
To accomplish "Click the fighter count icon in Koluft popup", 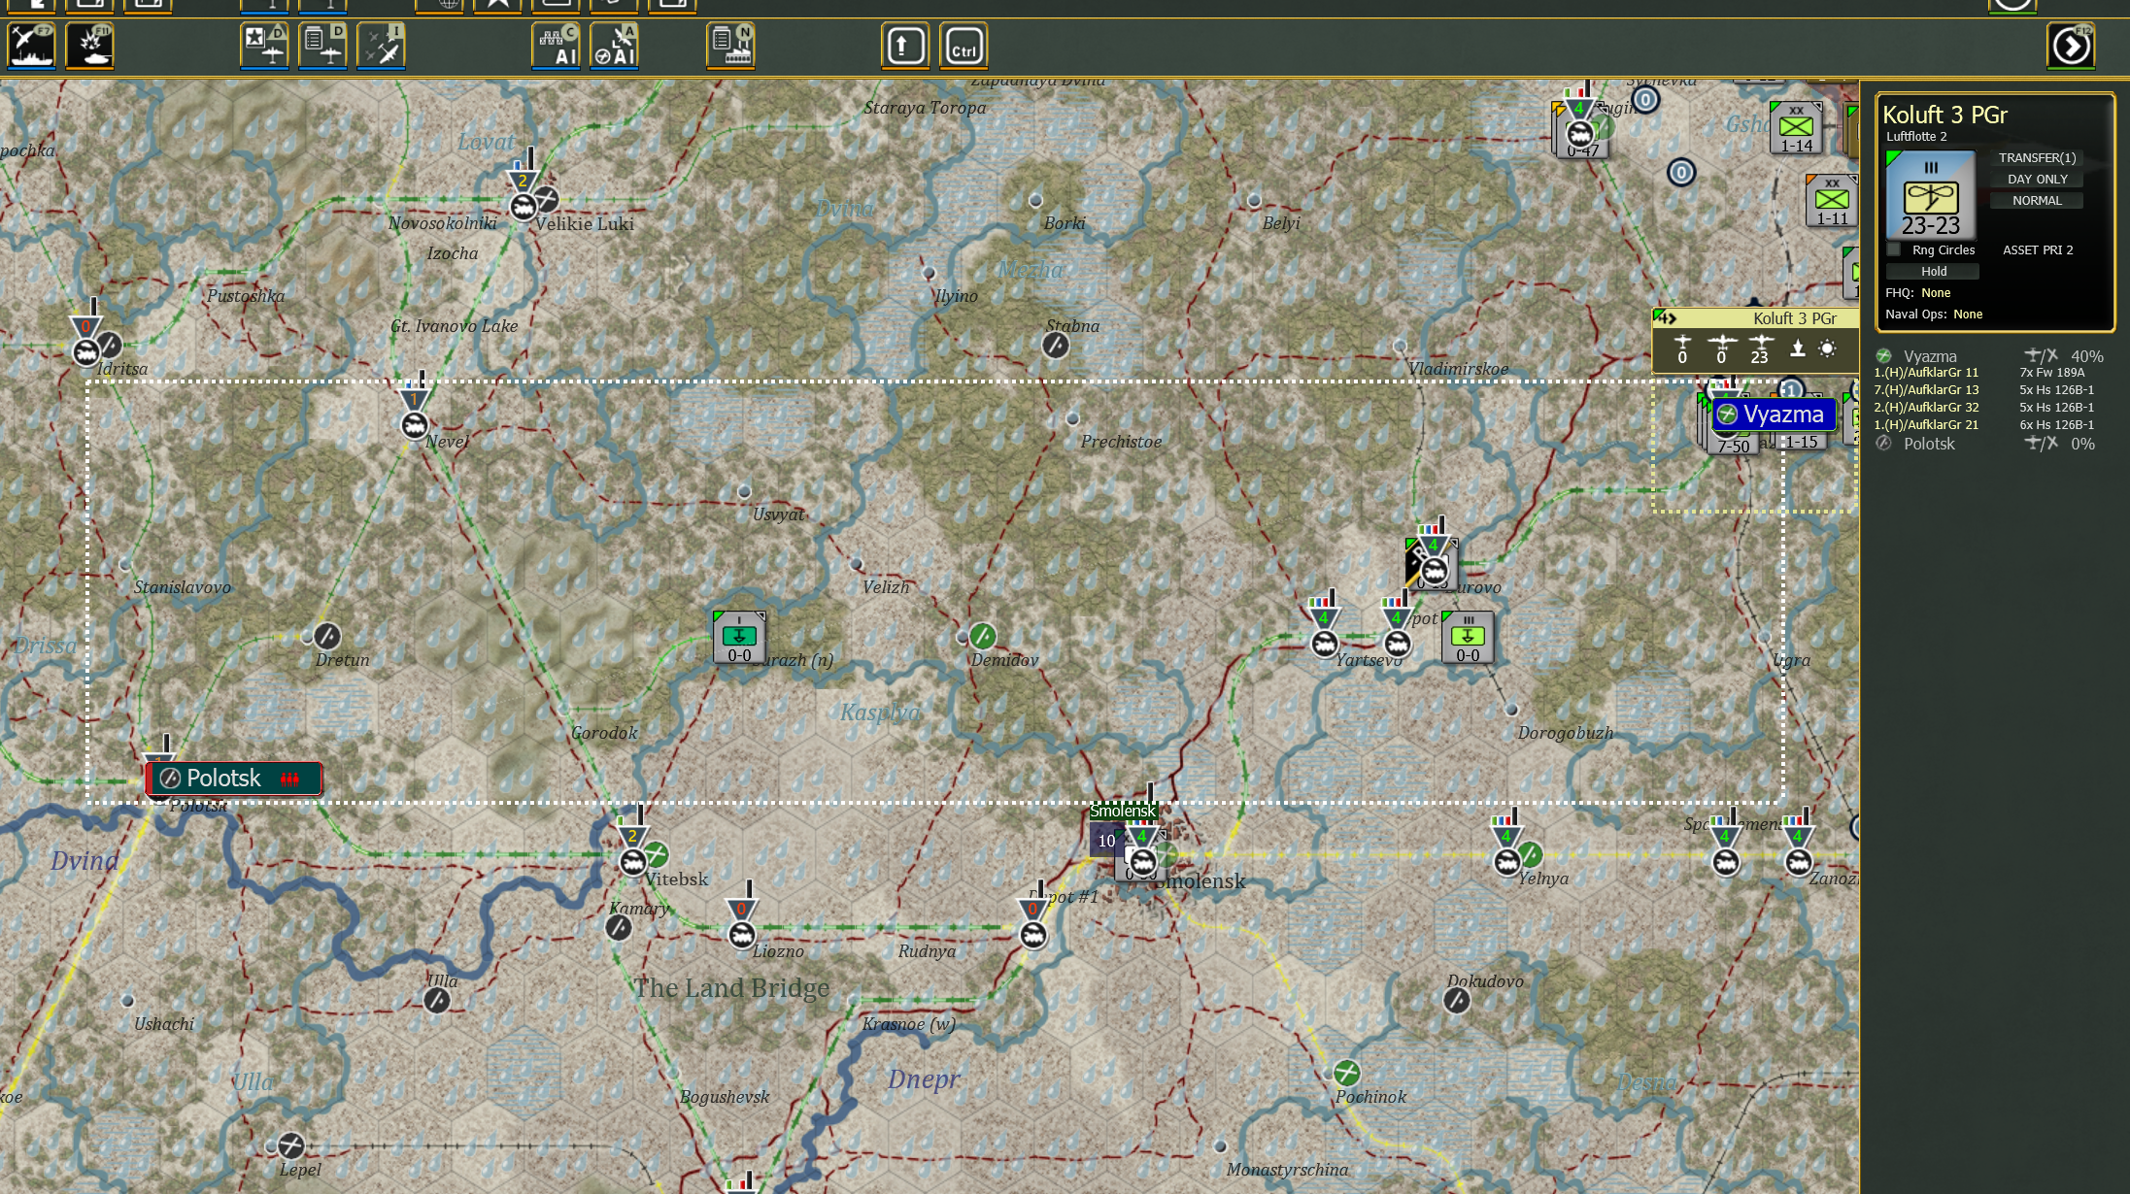I will coord(1682,349).
